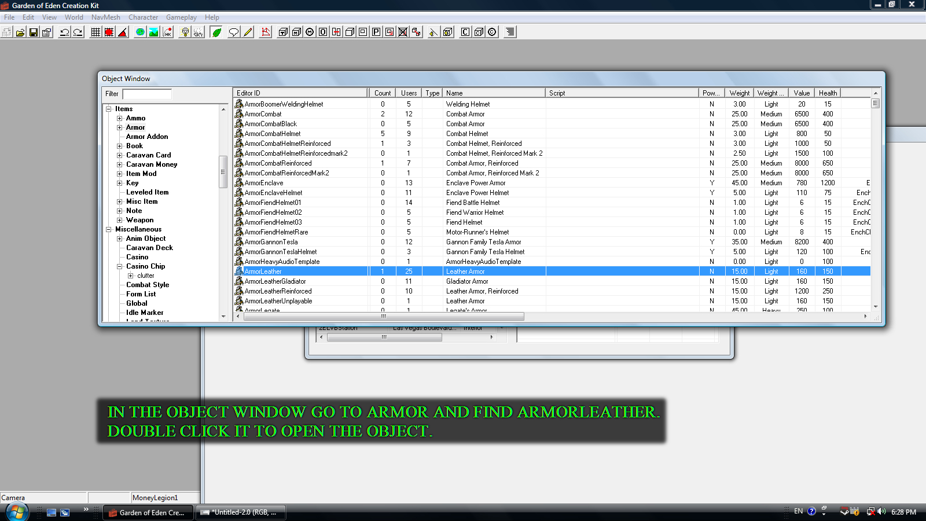Click the SKY toolbar icon
Image resolution: width=926 pixels, height=521 pixels.
pos(198,32)
